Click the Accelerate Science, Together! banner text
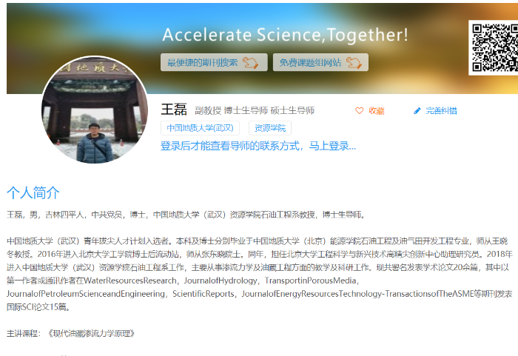The image size is (518, 356). (x=286, y=35)
